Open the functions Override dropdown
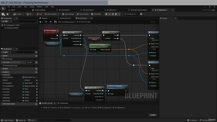This screenshot has width=217, height=122. pyautogui.click(x=30, y=62)
